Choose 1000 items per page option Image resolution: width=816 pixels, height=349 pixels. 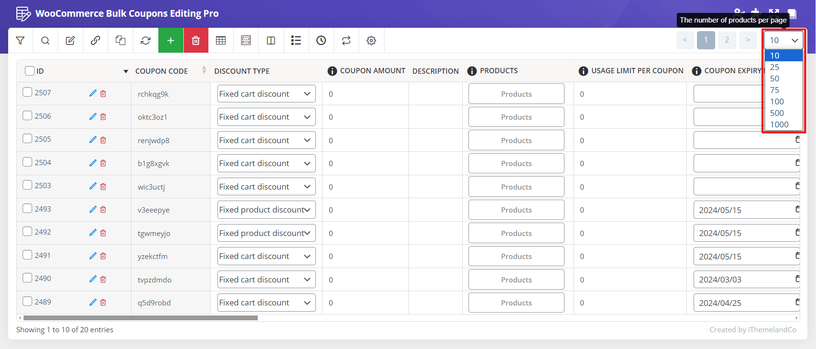779,124
